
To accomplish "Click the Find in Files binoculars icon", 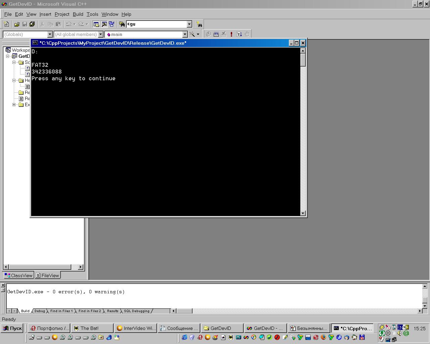I will 122,24.
